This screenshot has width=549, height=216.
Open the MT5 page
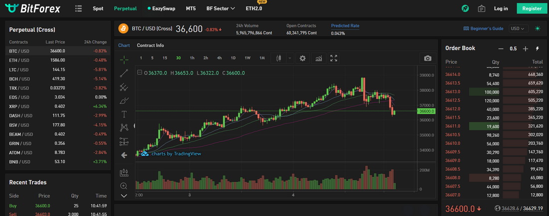tap(191, 8)
